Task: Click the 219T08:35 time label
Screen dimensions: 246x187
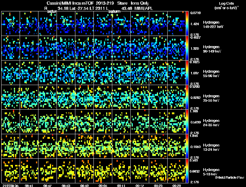Action: coord(10,185)
